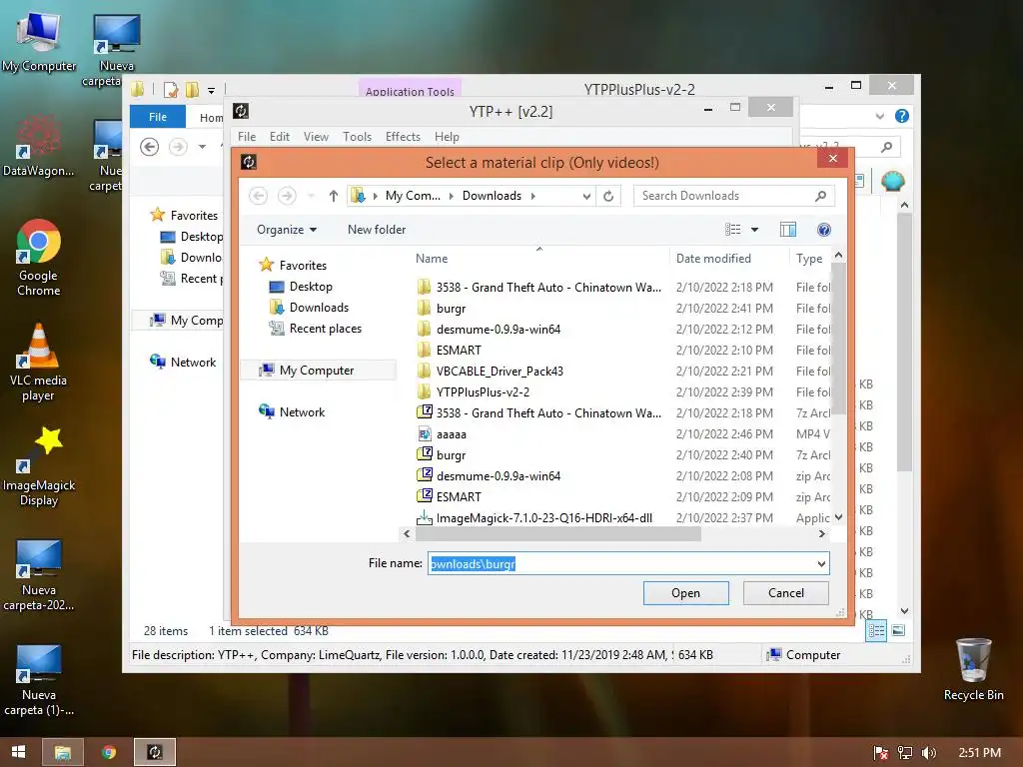Open the VBCABLE_Driver_Pack43 folder

500,372
